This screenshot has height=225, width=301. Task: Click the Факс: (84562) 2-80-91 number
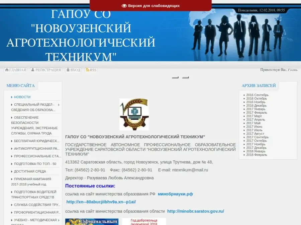click(x=131, y=170)
